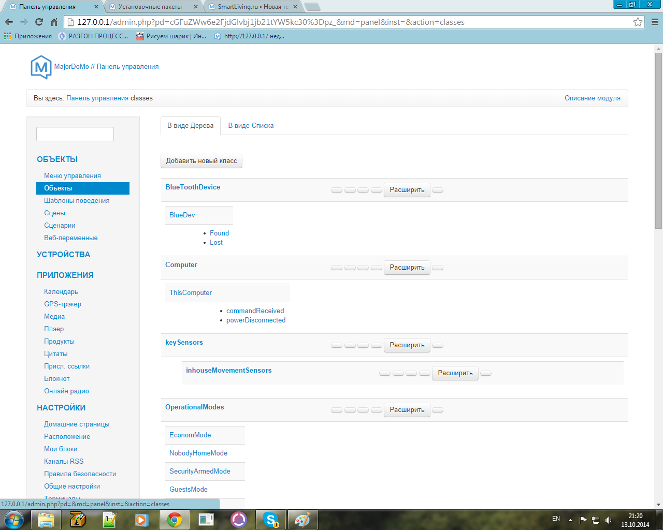Open a new browser tab

click(x=312, y=7)
